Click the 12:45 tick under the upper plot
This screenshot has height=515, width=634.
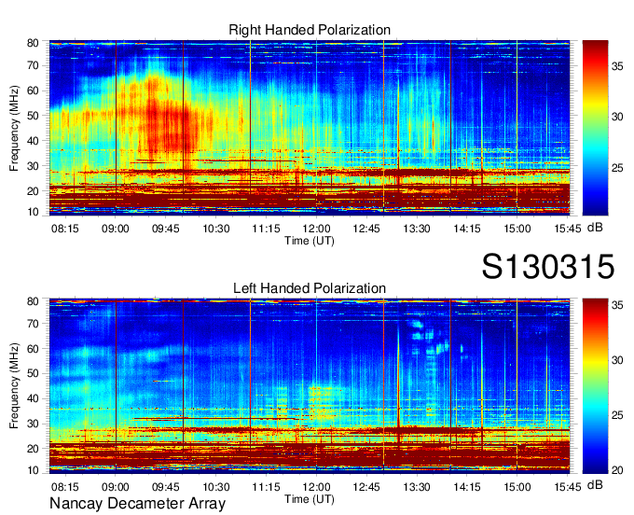pos(366,229)
